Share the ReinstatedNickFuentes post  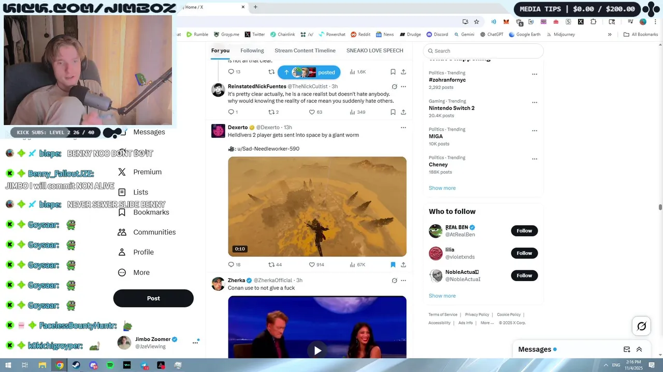(403, 112)
